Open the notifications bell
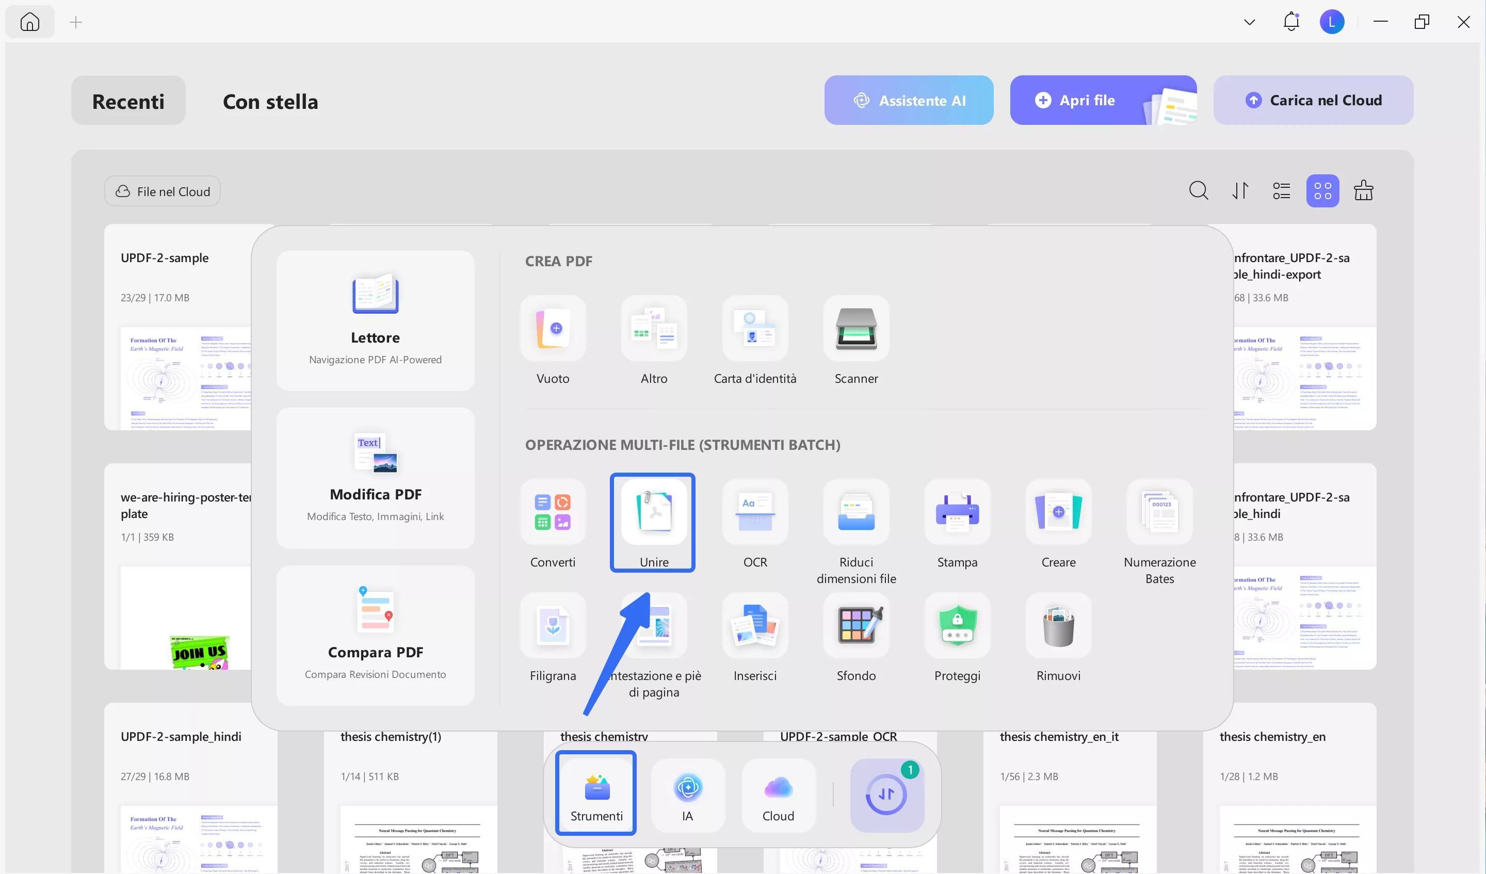This screenshot has height=874, width=1486. pyautogui.click(x=1291, y=22)
